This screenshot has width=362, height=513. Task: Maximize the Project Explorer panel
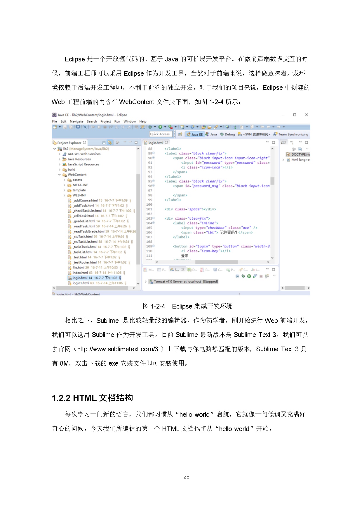point(136,142)
